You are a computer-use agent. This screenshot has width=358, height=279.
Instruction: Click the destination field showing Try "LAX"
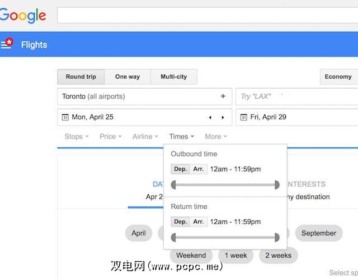[296, 97]
